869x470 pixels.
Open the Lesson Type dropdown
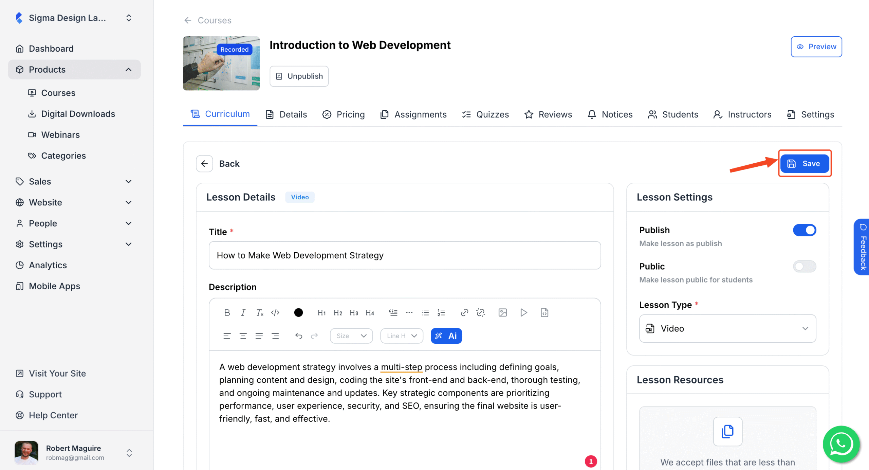coord(727,328)
